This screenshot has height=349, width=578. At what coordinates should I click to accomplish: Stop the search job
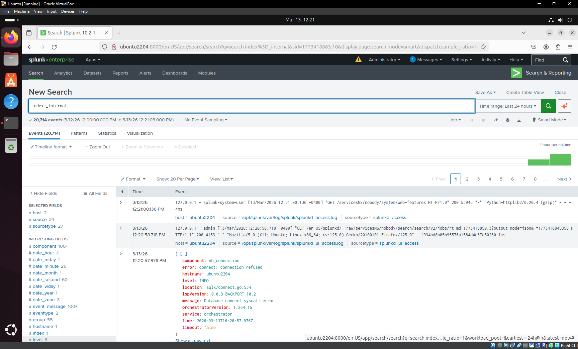483,120
